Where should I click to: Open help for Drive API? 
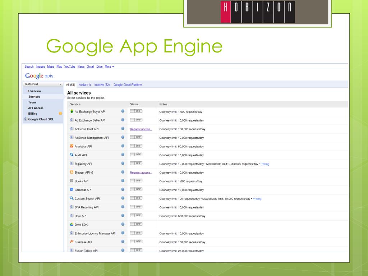tap(123, 215)
